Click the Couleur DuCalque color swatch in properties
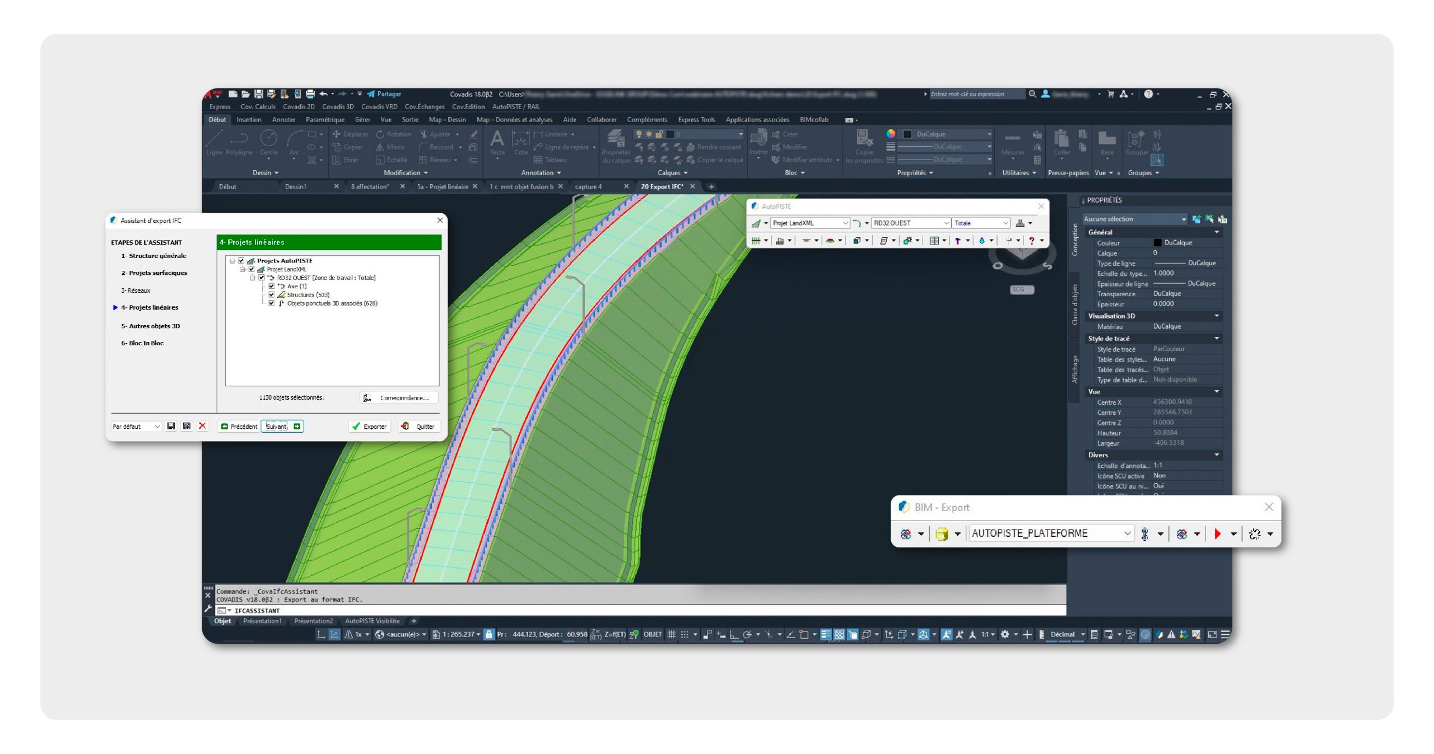Viewport: 1434px width, 754px height. (1157, 242)
